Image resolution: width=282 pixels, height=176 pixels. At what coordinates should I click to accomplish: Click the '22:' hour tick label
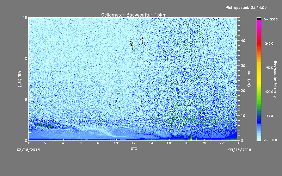[222, 143]
